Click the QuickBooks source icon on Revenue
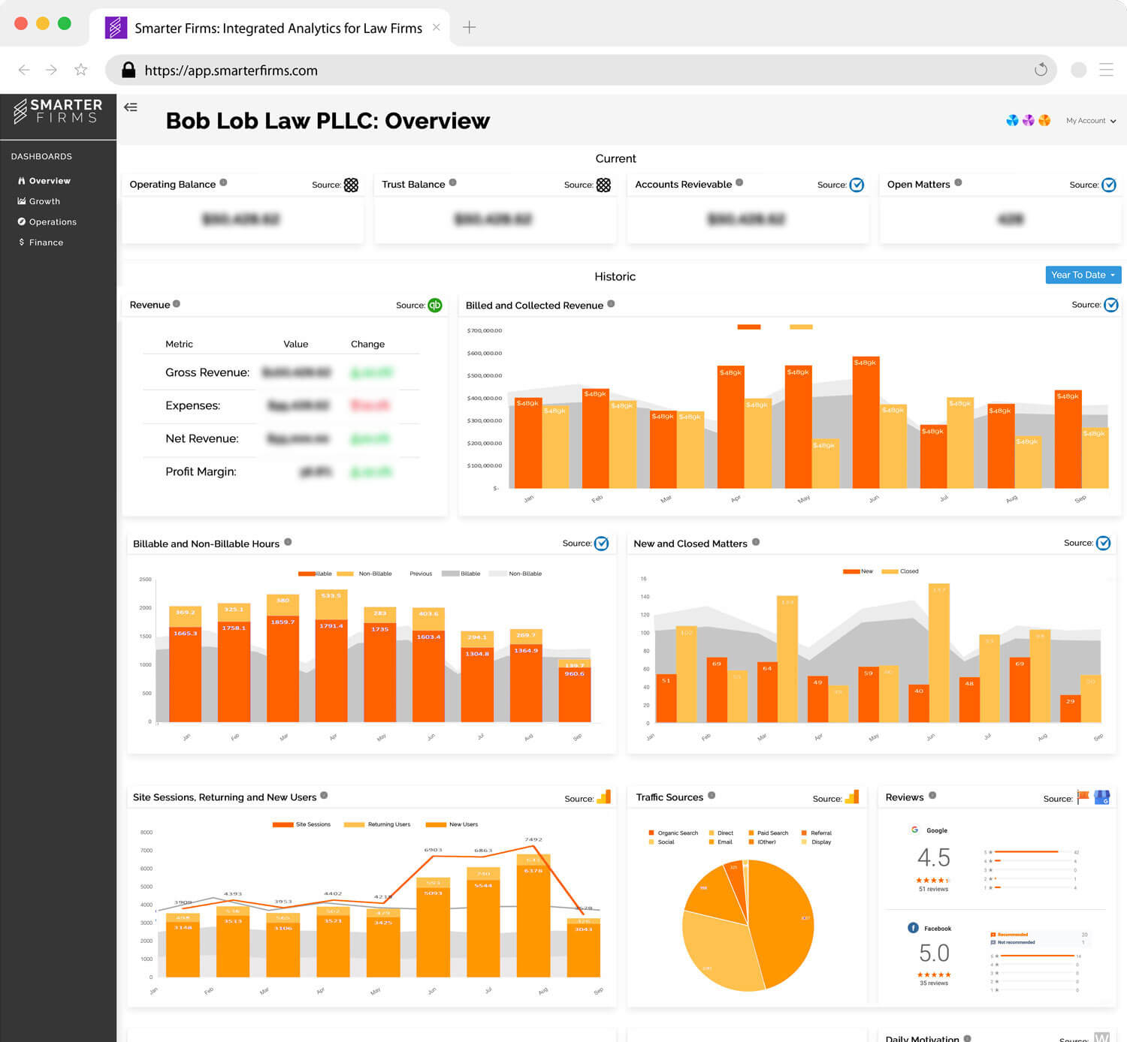Screen dimensions: 1127x1042 click(x=435, y=305)
